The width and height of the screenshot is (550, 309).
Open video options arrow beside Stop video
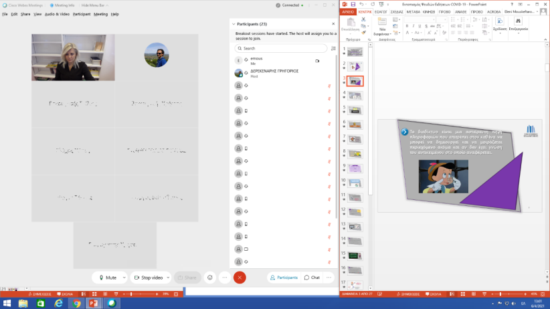point(168,278)
